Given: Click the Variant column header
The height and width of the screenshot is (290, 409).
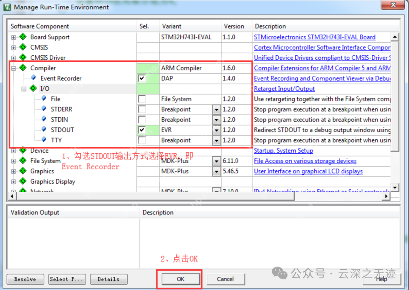Looking at the screenshot, I should pyautogui.click(x=172, y=26).
